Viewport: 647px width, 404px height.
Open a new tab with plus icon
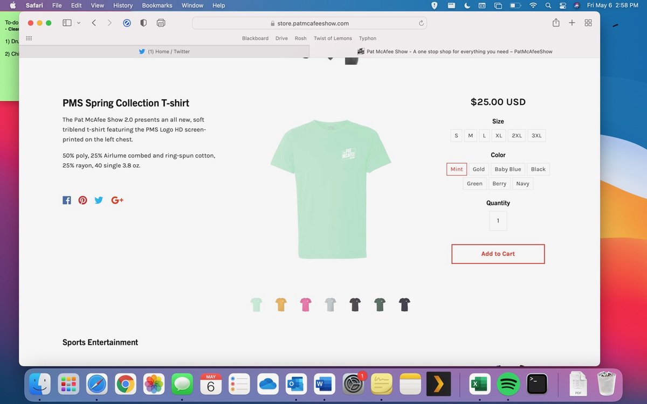[572, 23]
